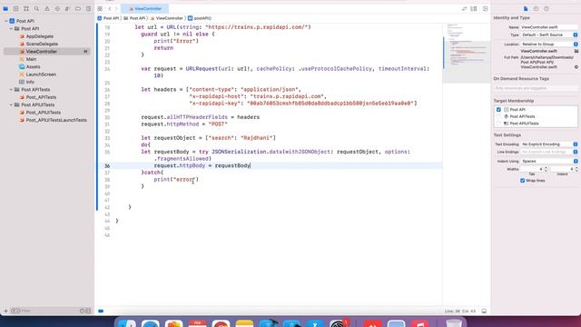The width and height of the screenshot is (581, 327).
Task: Open the Main storyboard
Action: pos(31,59)
